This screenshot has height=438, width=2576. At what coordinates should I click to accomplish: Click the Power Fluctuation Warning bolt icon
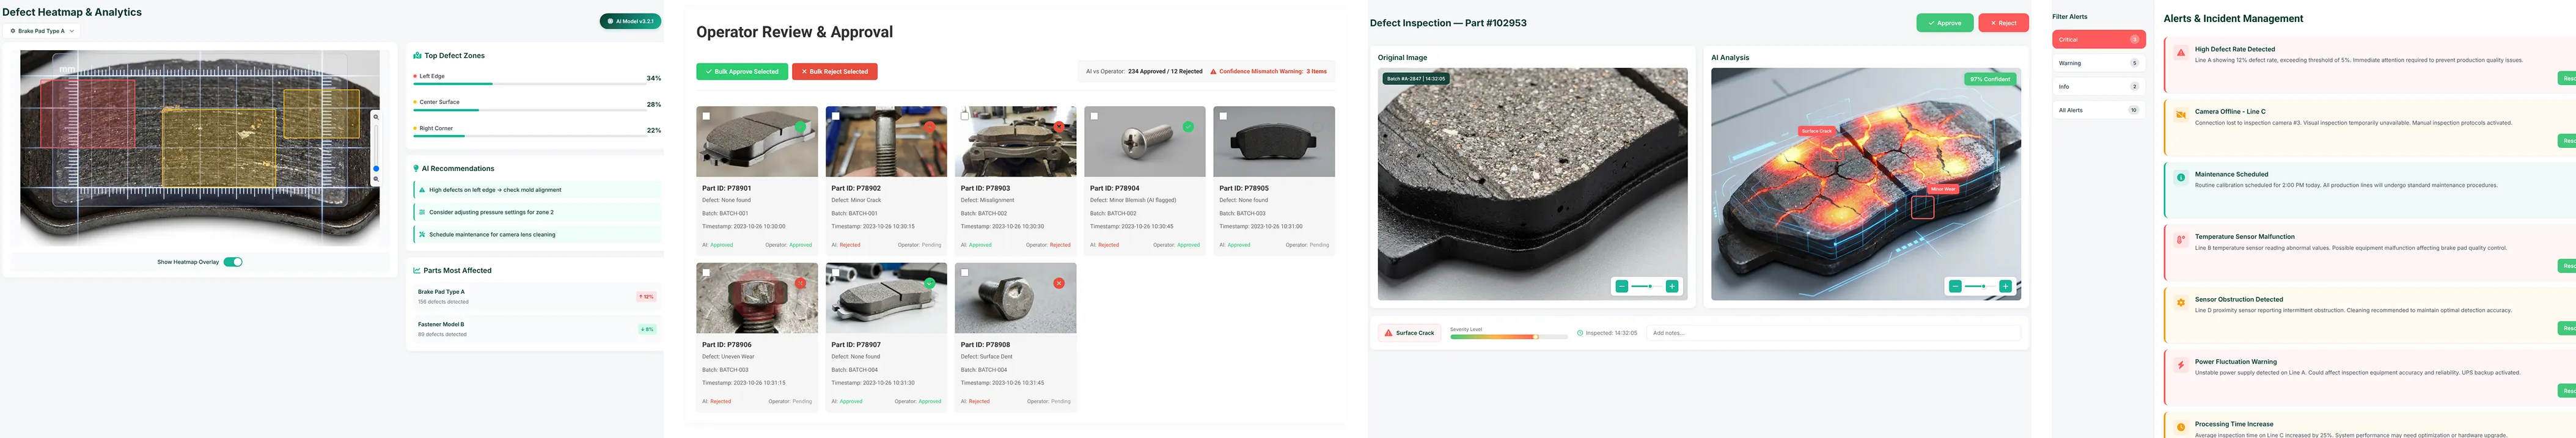(2181, 365)
